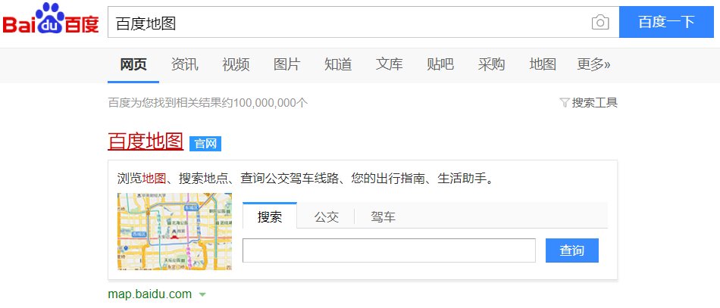The height and width of the screenshot is (308, 720).
Task: Click the 百度一下 search button
Action: tap(666, 22)
